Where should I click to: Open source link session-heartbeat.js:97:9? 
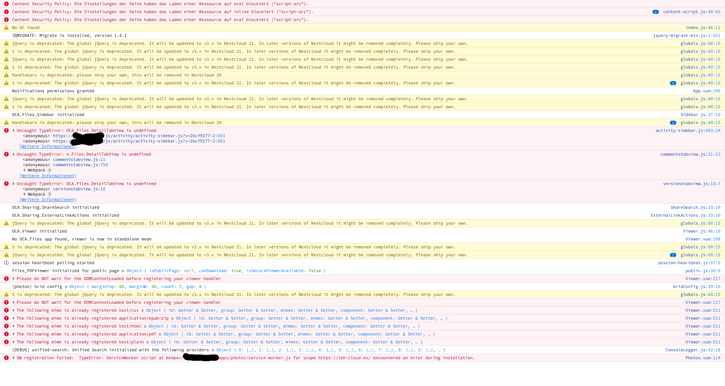click(x=689, y=263)
